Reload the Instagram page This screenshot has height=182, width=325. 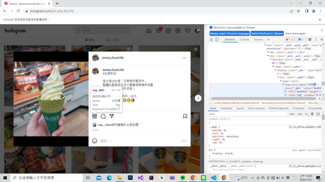18,11
